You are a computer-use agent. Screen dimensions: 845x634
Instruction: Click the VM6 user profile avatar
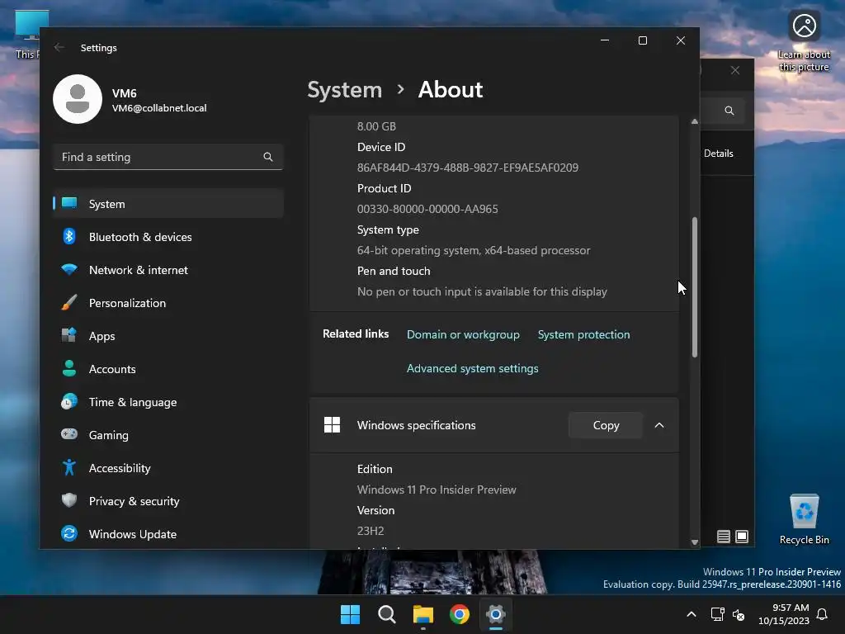[78, 99]
